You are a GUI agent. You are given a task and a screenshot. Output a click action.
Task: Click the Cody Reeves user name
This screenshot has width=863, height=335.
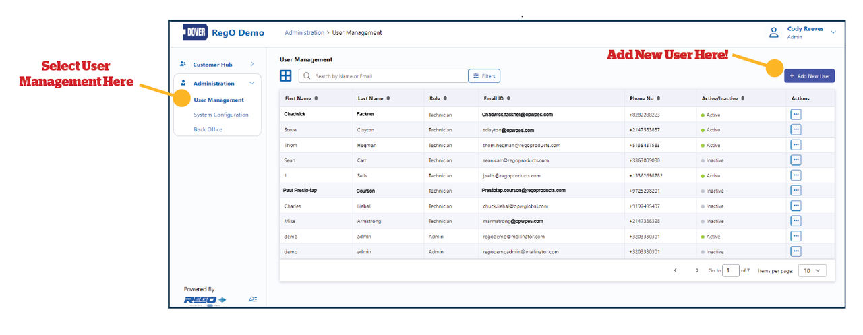(x=805, y=29)
